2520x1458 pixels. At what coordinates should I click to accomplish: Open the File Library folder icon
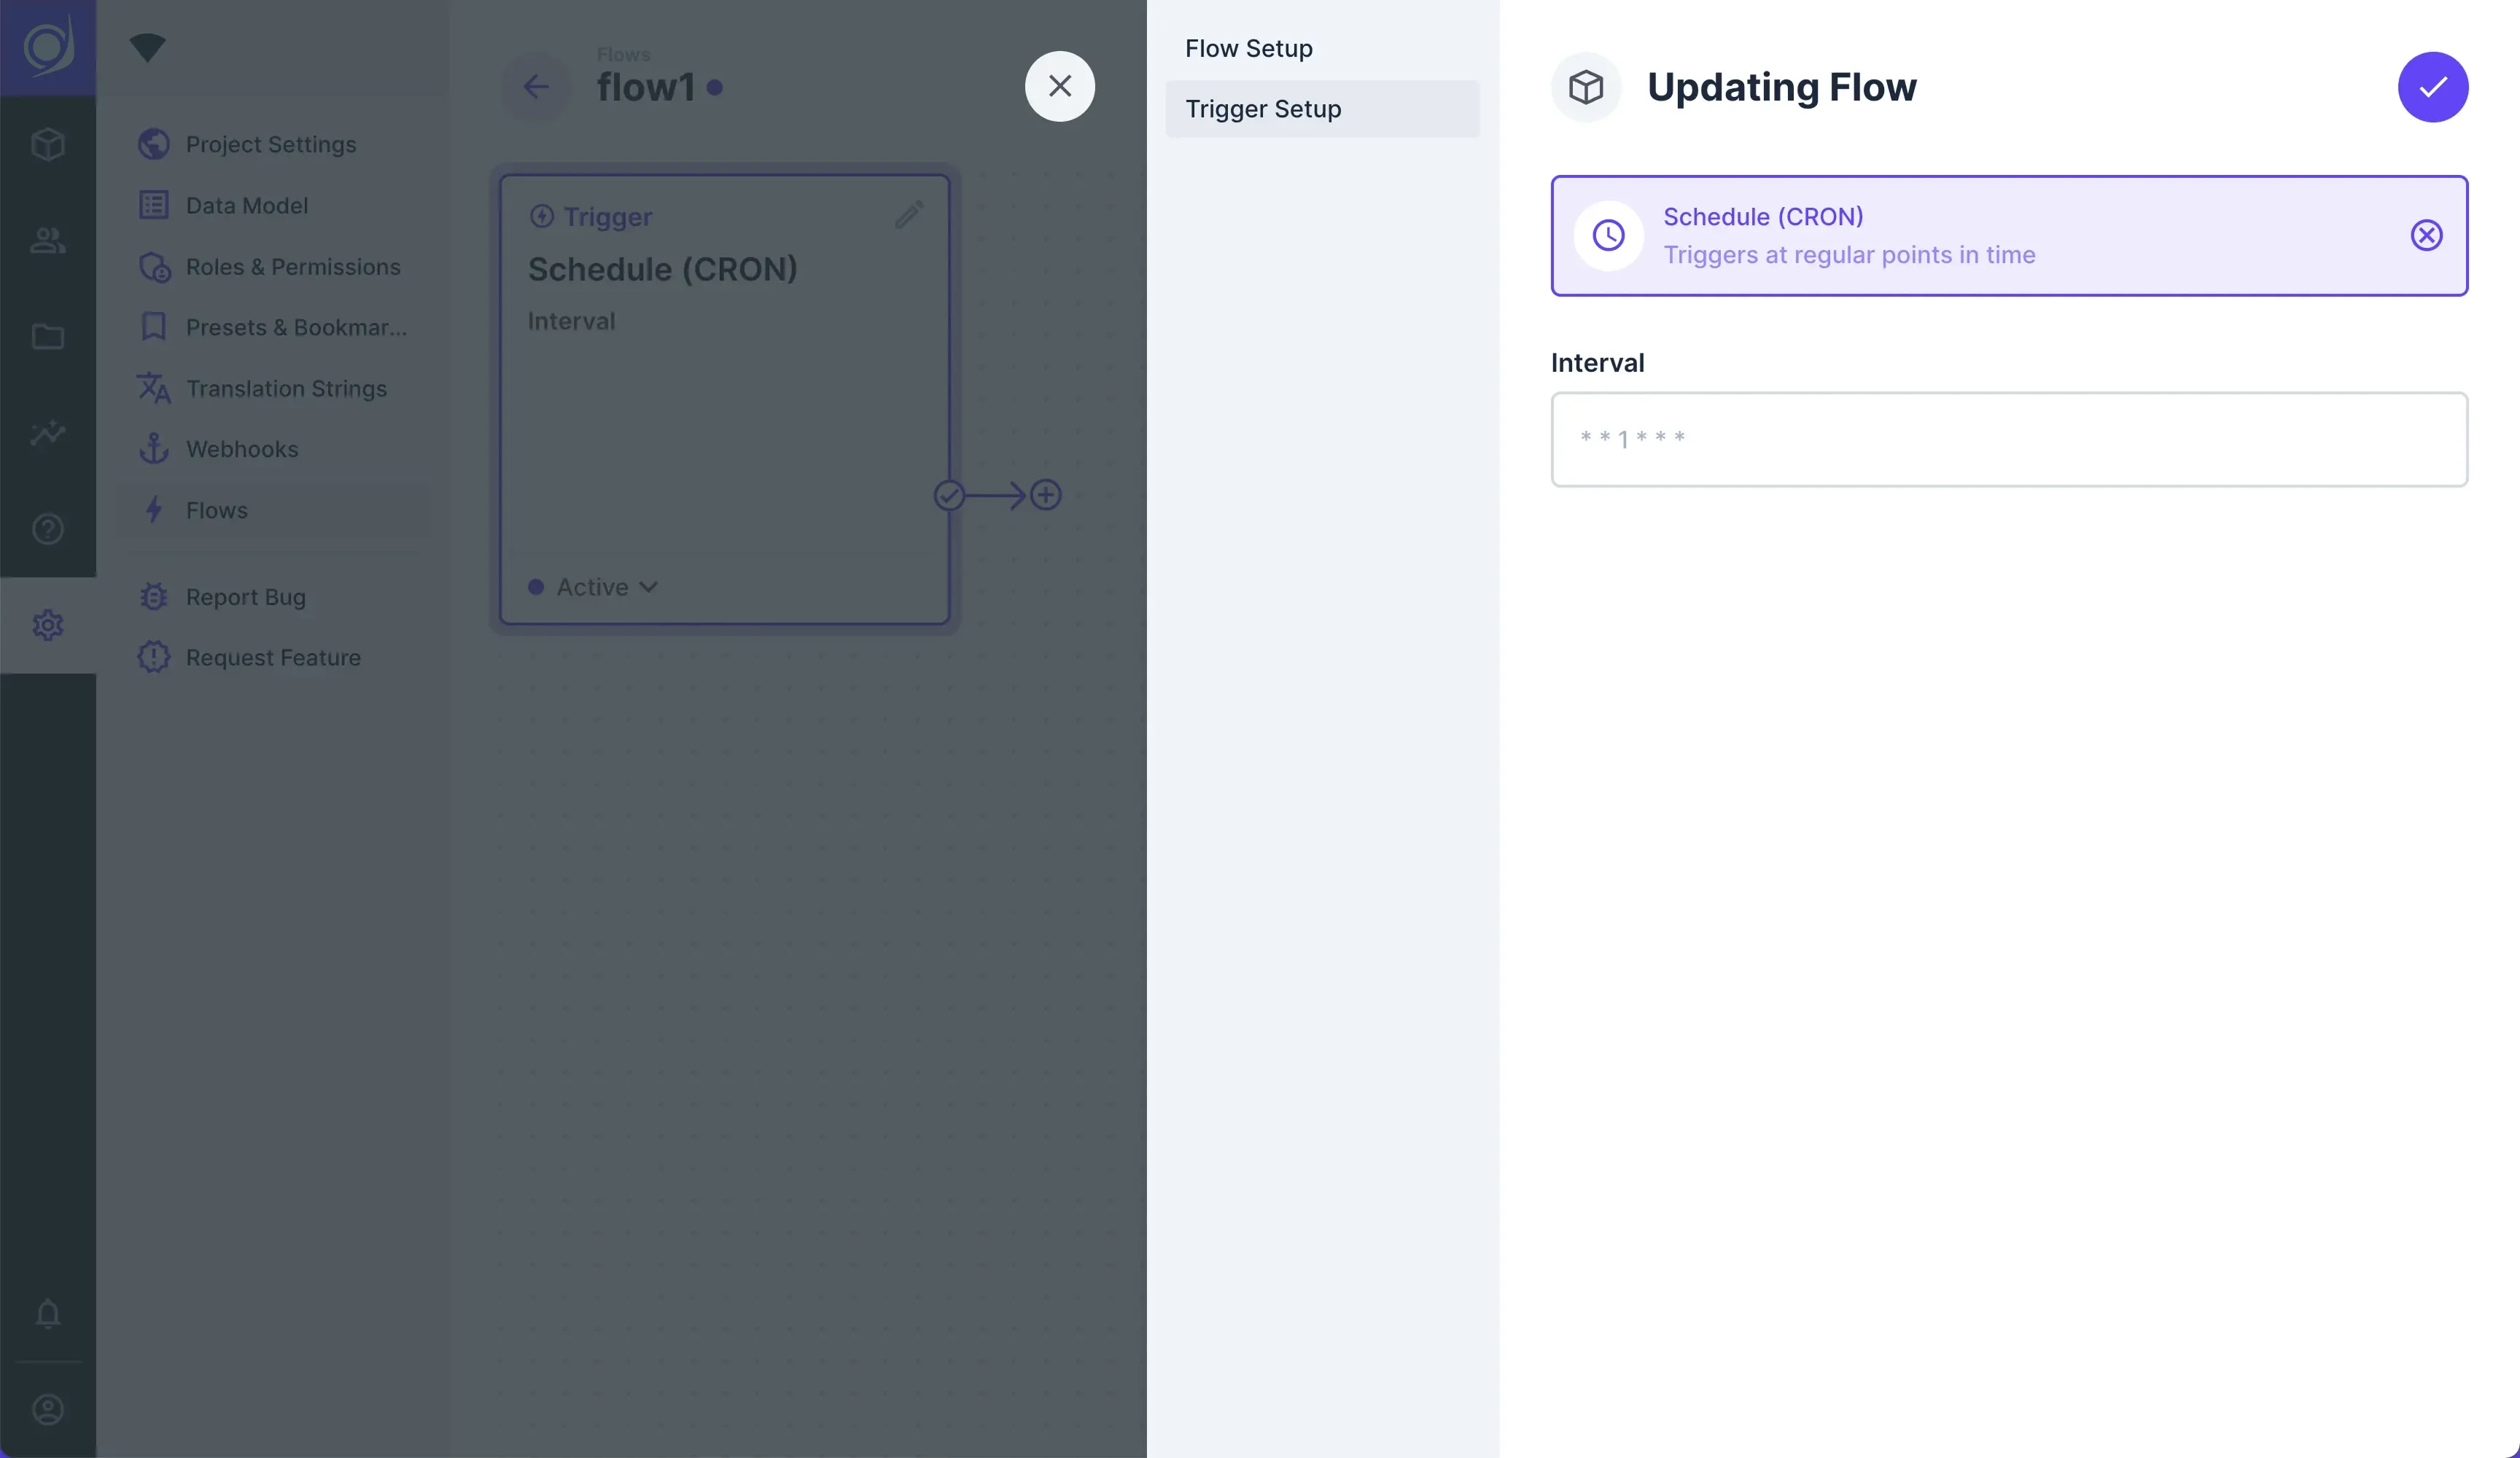[x=48, y=336]
